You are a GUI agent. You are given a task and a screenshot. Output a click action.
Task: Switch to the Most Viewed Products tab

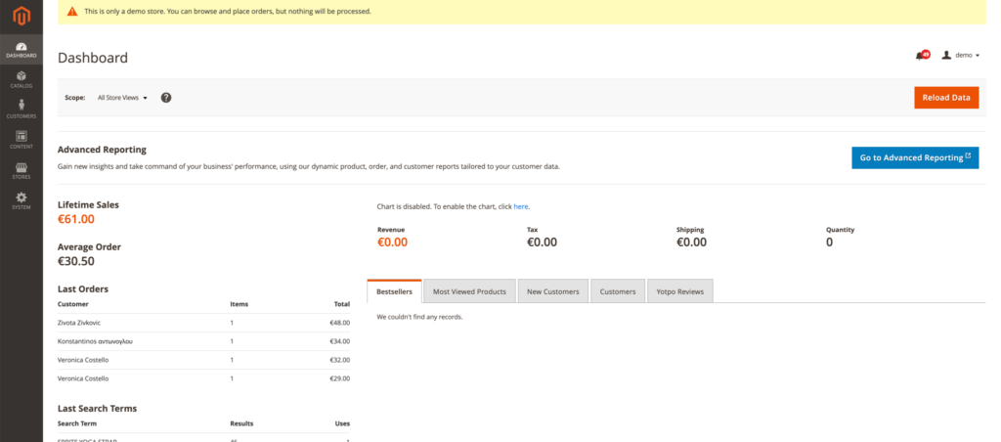[469, 291]
